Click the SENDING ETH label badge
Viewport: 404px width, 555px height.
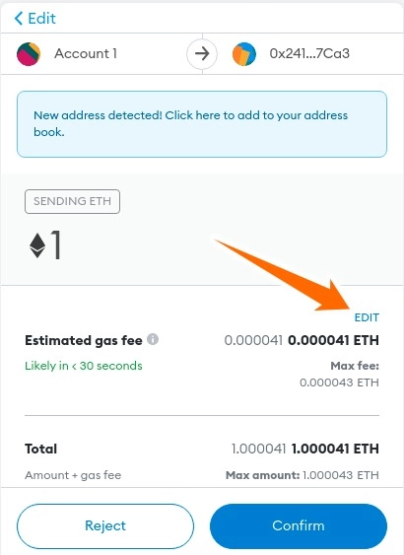(73, 201)
